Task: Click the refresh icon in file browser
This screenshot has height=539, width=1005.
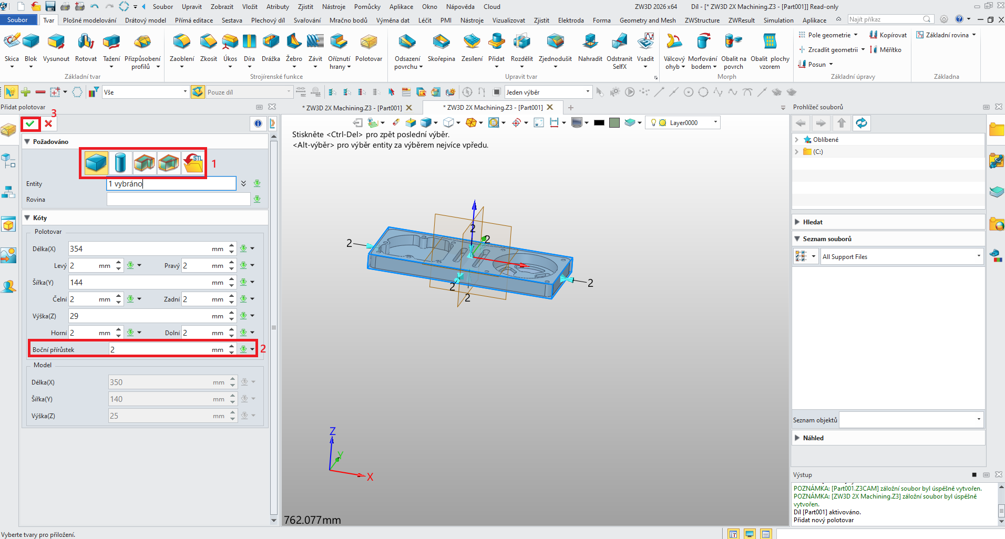Action: pyautogui.click(x=862, y=123)
